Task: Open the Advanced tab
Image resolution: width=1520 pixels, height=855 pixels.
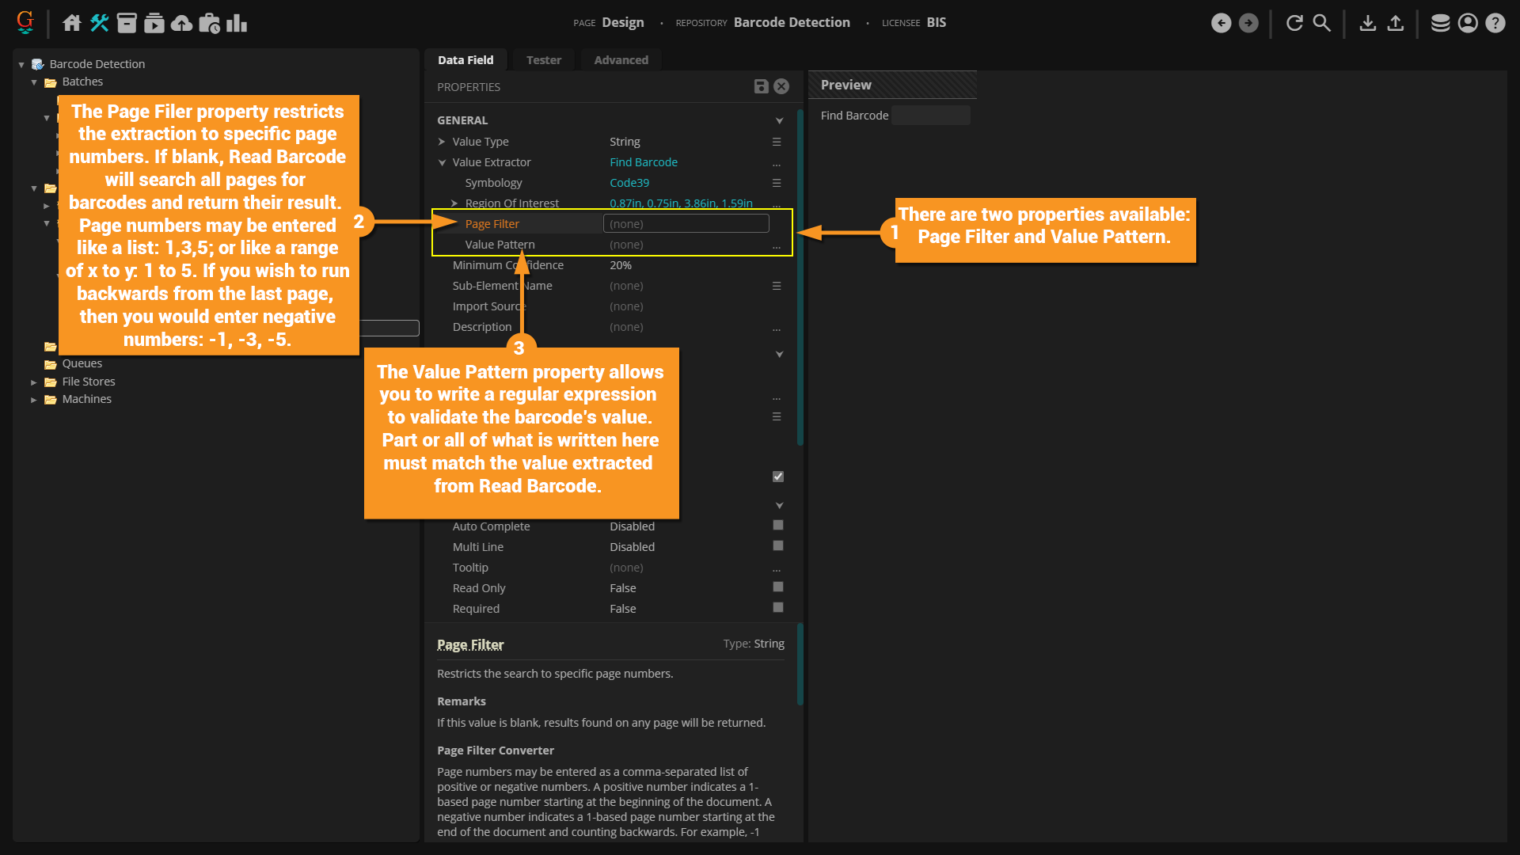Action: [x=621, y=60]
